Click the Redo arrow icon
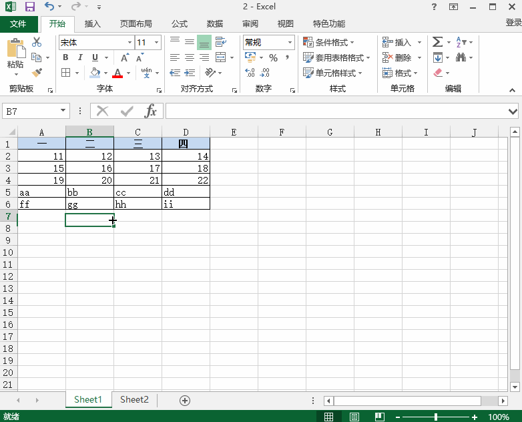The width and height of the screenshot is (522, 422). pos(76,6)
